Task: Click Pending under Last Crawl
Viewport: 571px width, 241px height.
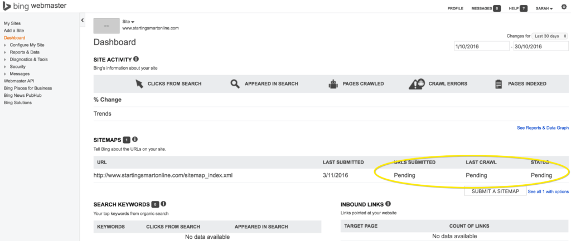Action: [476, 175]
